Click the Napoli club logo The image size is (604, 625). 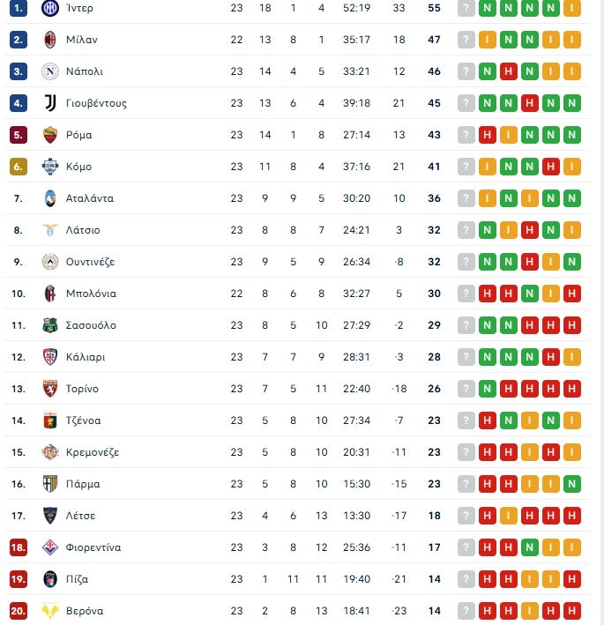[49, 71]
